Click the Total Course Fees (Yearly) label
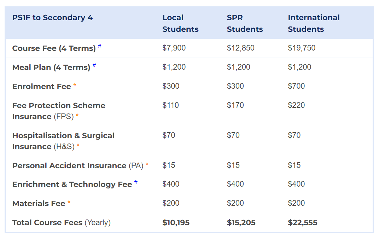Screen dimensions: 379x240 [x=62, y=223]
